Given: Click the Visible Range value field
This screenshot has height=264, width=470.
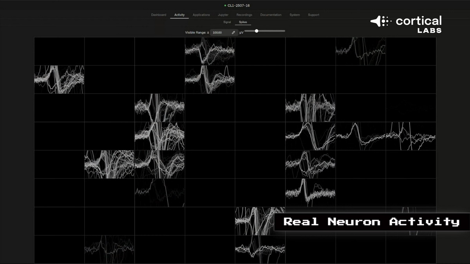Looking at the screenshot, I should [224, 32].
